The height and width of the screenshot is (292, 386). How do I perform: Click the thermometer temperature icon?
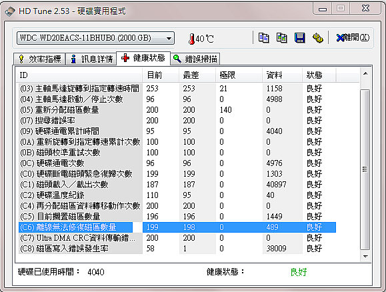[x=191, y=39]
